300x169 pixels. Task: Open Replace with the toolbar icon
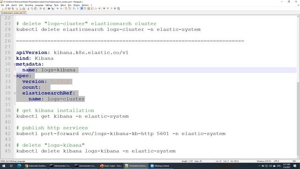[53, 8]
